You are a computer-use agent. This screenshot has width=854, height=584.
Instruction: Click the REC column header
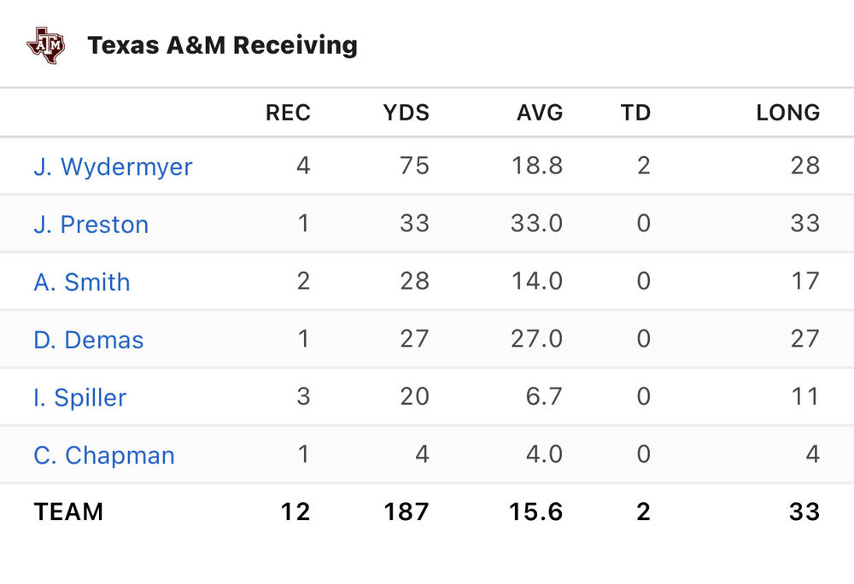click(x=288, y=112)
